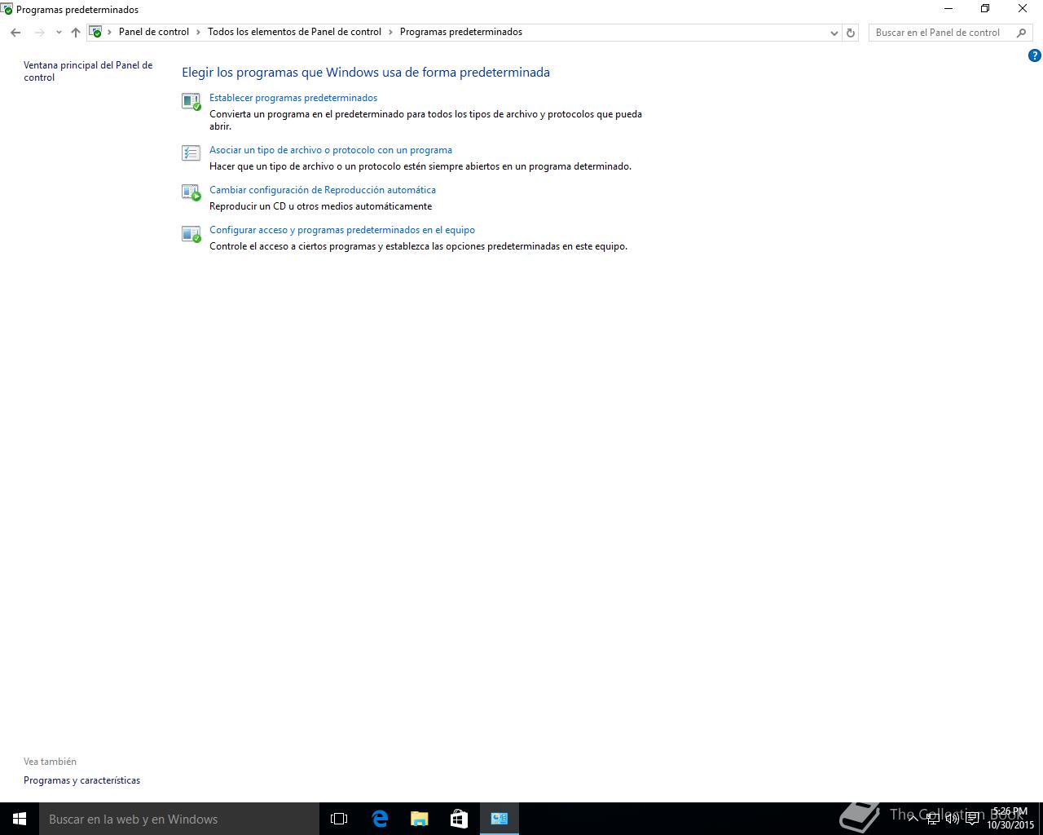Click the network icon in the tray

click(932, 819)
